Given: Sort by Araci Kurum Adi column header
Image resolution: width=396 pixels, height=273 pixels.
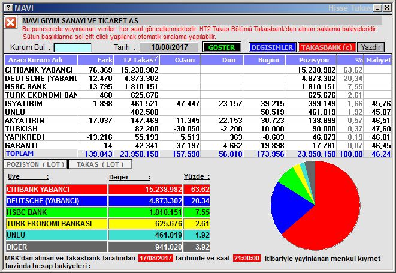Looking at the screenshot, I should 41,60.
